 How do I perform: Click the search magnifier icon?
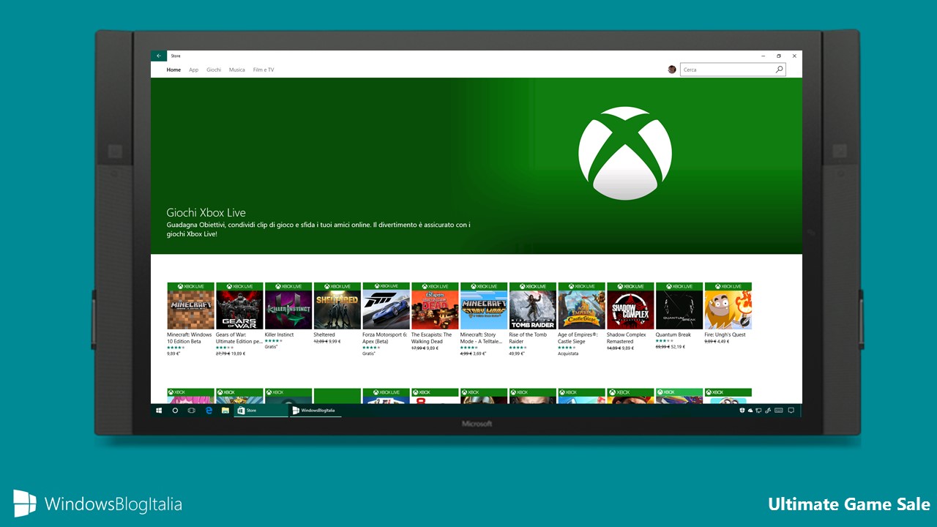tap(779, 70)
